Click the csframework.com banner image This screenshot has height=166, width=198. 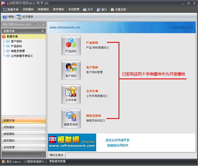click(72, 142)
